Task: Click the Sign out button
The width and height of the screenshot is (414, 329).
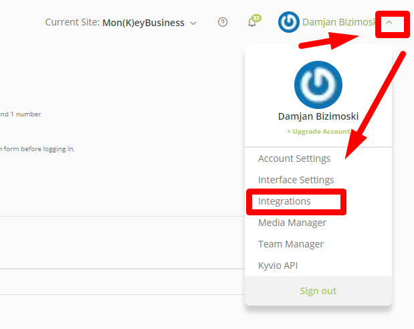Action: [318, 291]
